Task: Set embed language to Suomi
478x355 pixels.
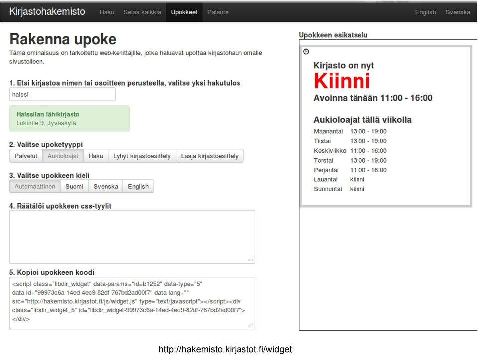Action: (74, 186)
